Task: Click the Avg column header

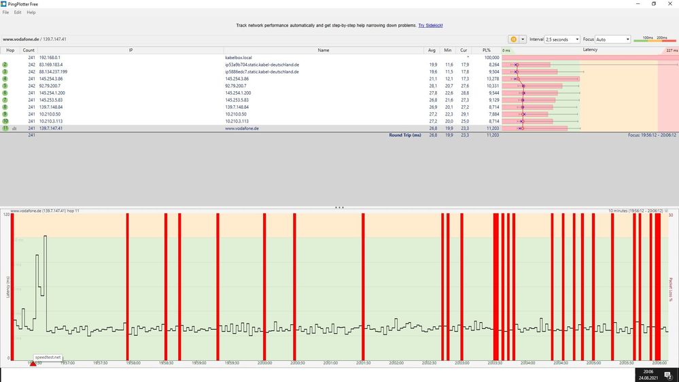Action: [x=432, y=50]
